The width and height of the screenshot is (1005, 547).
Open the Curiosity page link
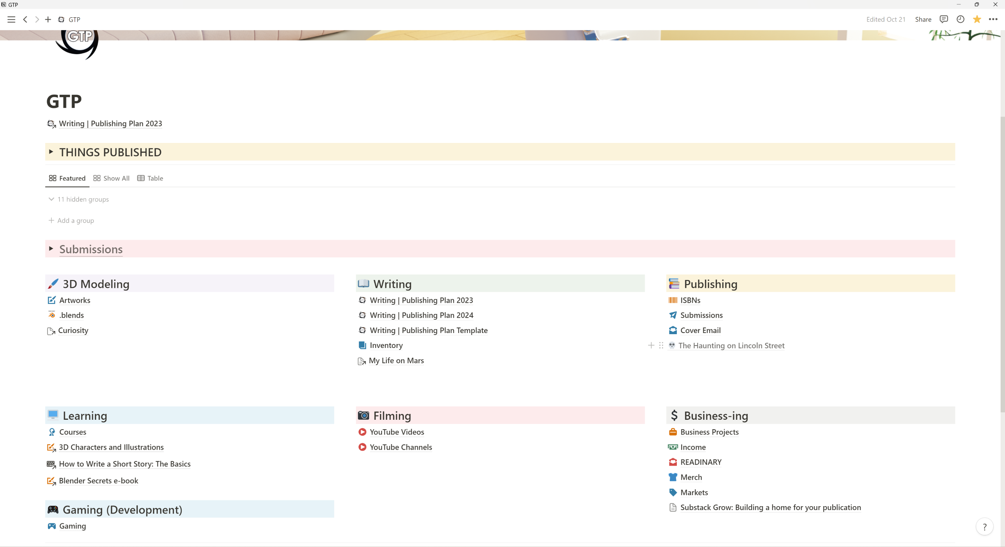coord(73,330)
